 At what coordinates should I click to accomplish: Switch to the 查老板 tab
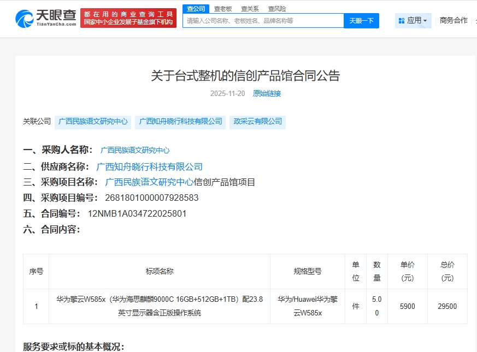[x=222, y=9]
